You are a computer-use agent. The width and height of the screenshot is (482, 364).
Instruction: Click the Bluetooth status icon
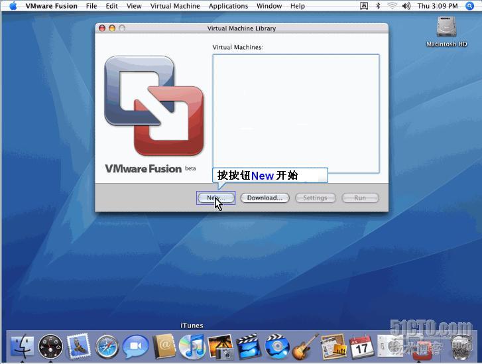[x=378, y=6]
